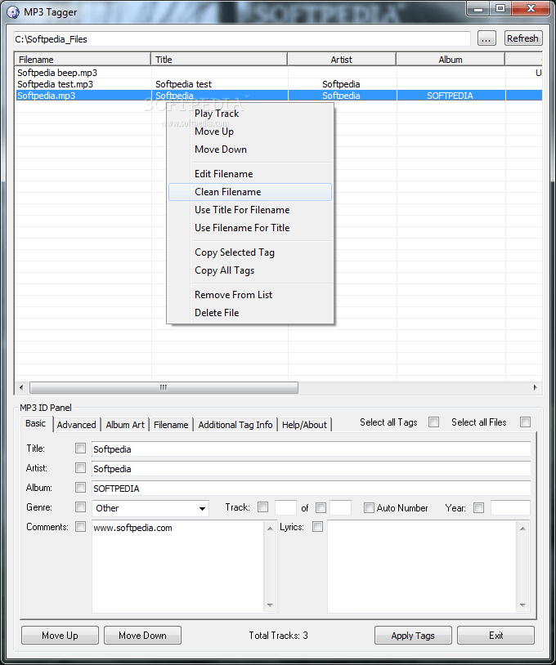Choose Delete File from context menu
Screen dimensions: 556x665
[249, 313]
